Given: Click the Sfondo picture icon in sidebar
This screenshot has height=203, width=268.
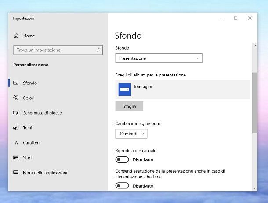Looking at the screenshot, I should pyautogui.click(x=16, y=83).
